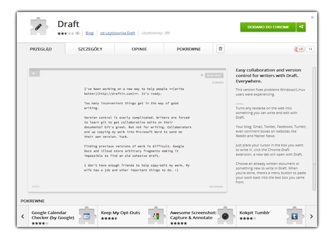The height and width of the screenshot is (239, 334).
Task: Click the stars under Keep My Opt-Outs
Action: 109,218
